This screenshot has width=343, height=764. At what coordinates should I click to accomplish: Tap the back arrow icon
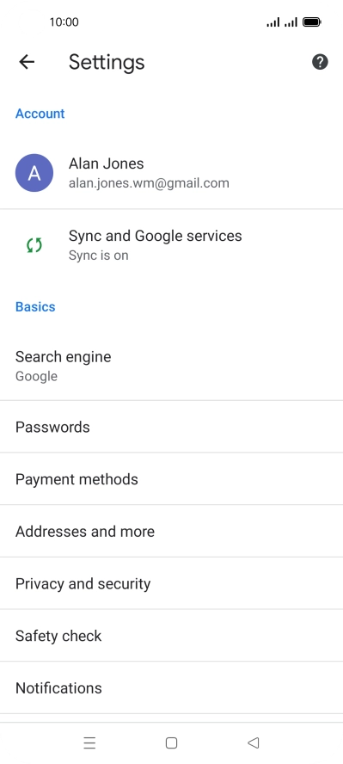27,62
